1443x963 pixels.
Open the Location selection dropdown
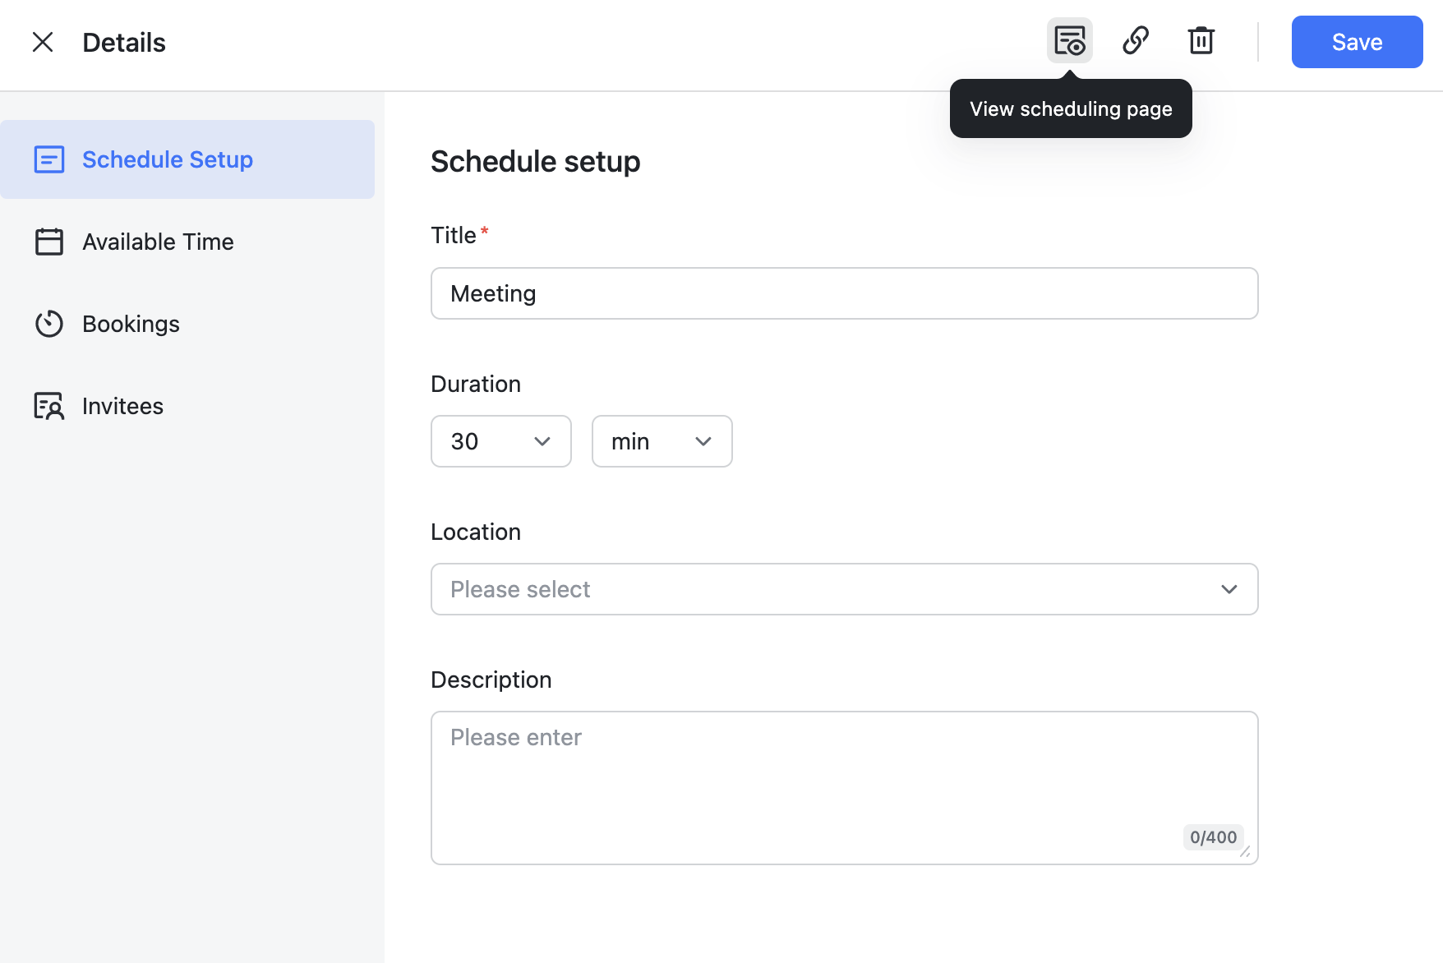843,589
